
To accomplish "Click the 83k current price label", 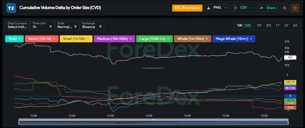I will [x=290, y=57].
